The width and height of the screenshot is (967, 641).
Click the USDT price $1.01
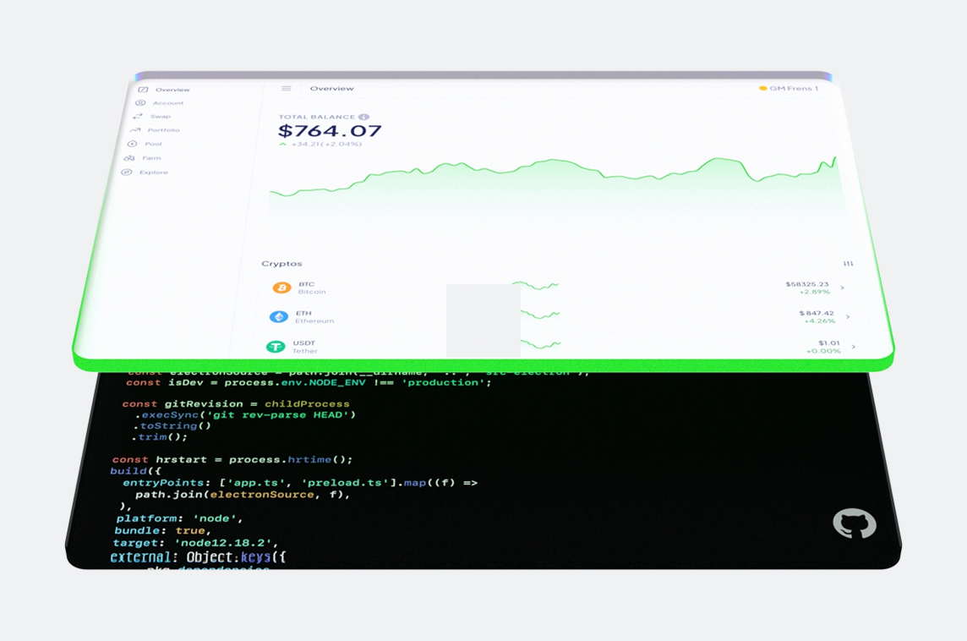pos(829,343)
